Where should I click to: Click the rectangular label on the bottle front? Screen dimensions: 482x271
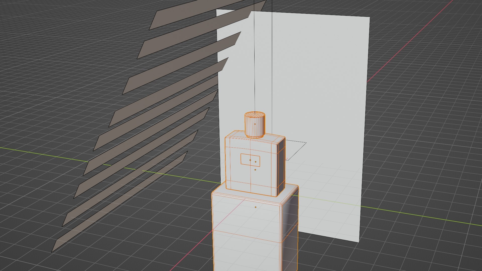pyautogui.click(x=250, y=160)
